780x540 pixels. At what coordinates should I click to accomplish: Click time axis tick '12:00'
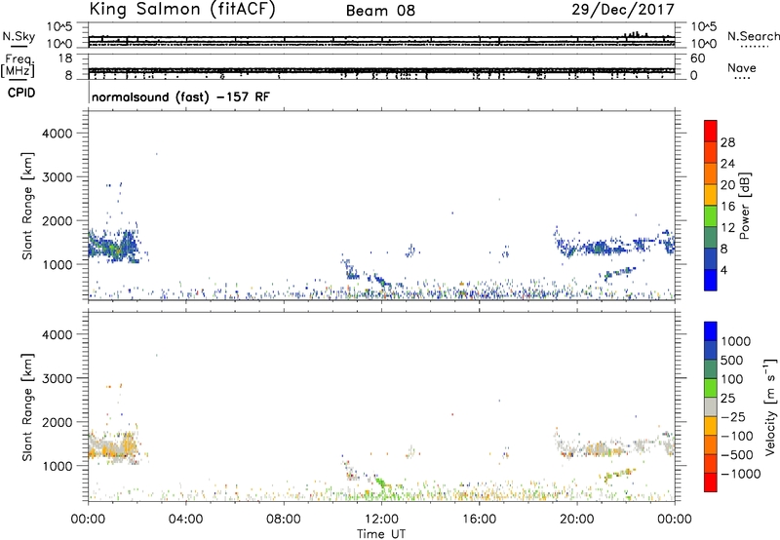pos(381,520)
